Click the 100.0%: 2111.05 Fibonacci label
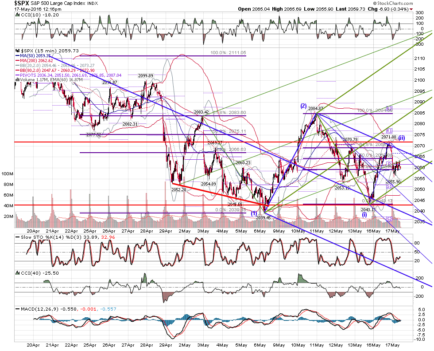Viewport: 434px width, 351px height. pyautogui.click(x=228, y=52)
